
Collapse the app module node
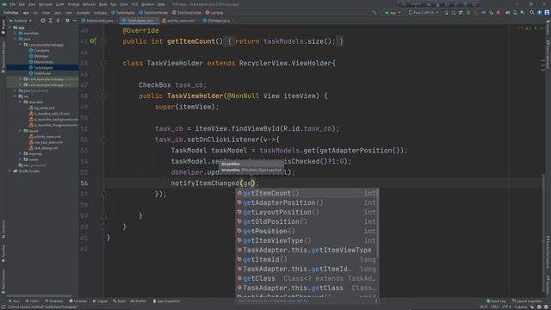tap(10, 28)
